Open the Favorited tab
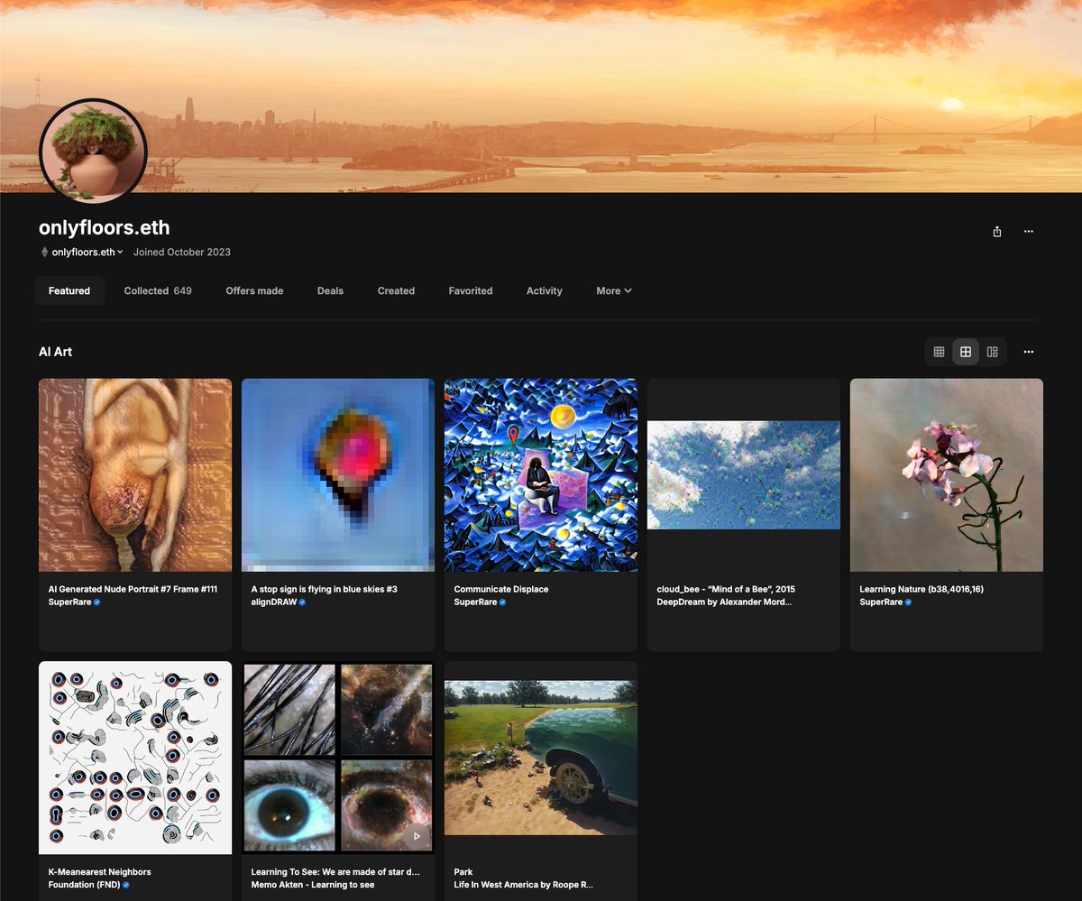This screenshot has width=1082, height=901. coord(471,291)
